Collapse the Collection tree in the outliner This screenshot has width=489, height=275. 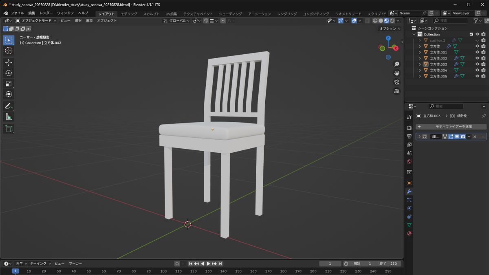tap(413, 34)
